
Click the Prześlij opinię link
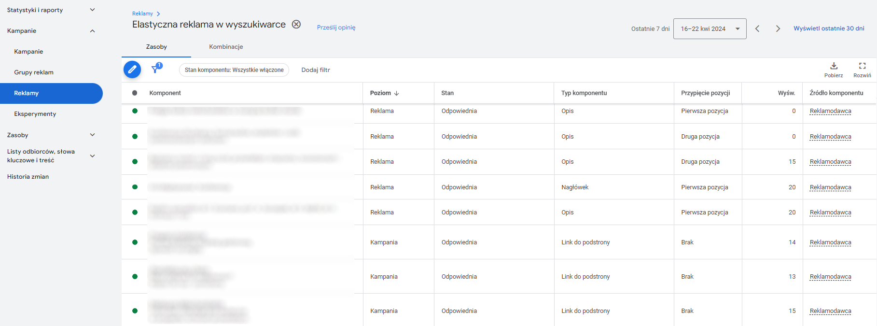336,28
